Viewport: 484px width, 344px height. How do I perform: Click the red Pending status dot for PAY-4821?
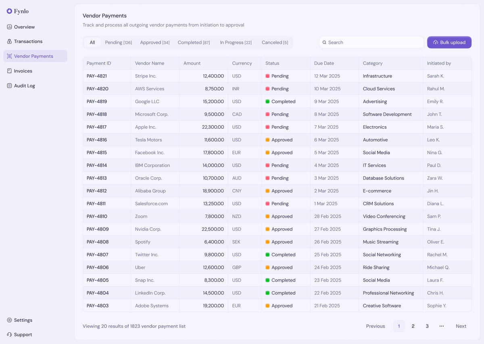pos(267,76)
